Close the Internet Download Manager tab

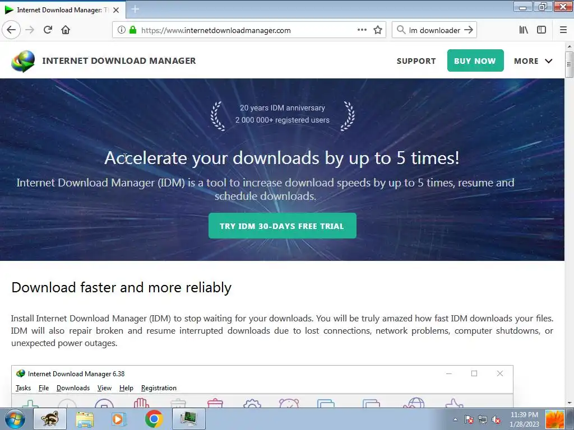(116, 10)
